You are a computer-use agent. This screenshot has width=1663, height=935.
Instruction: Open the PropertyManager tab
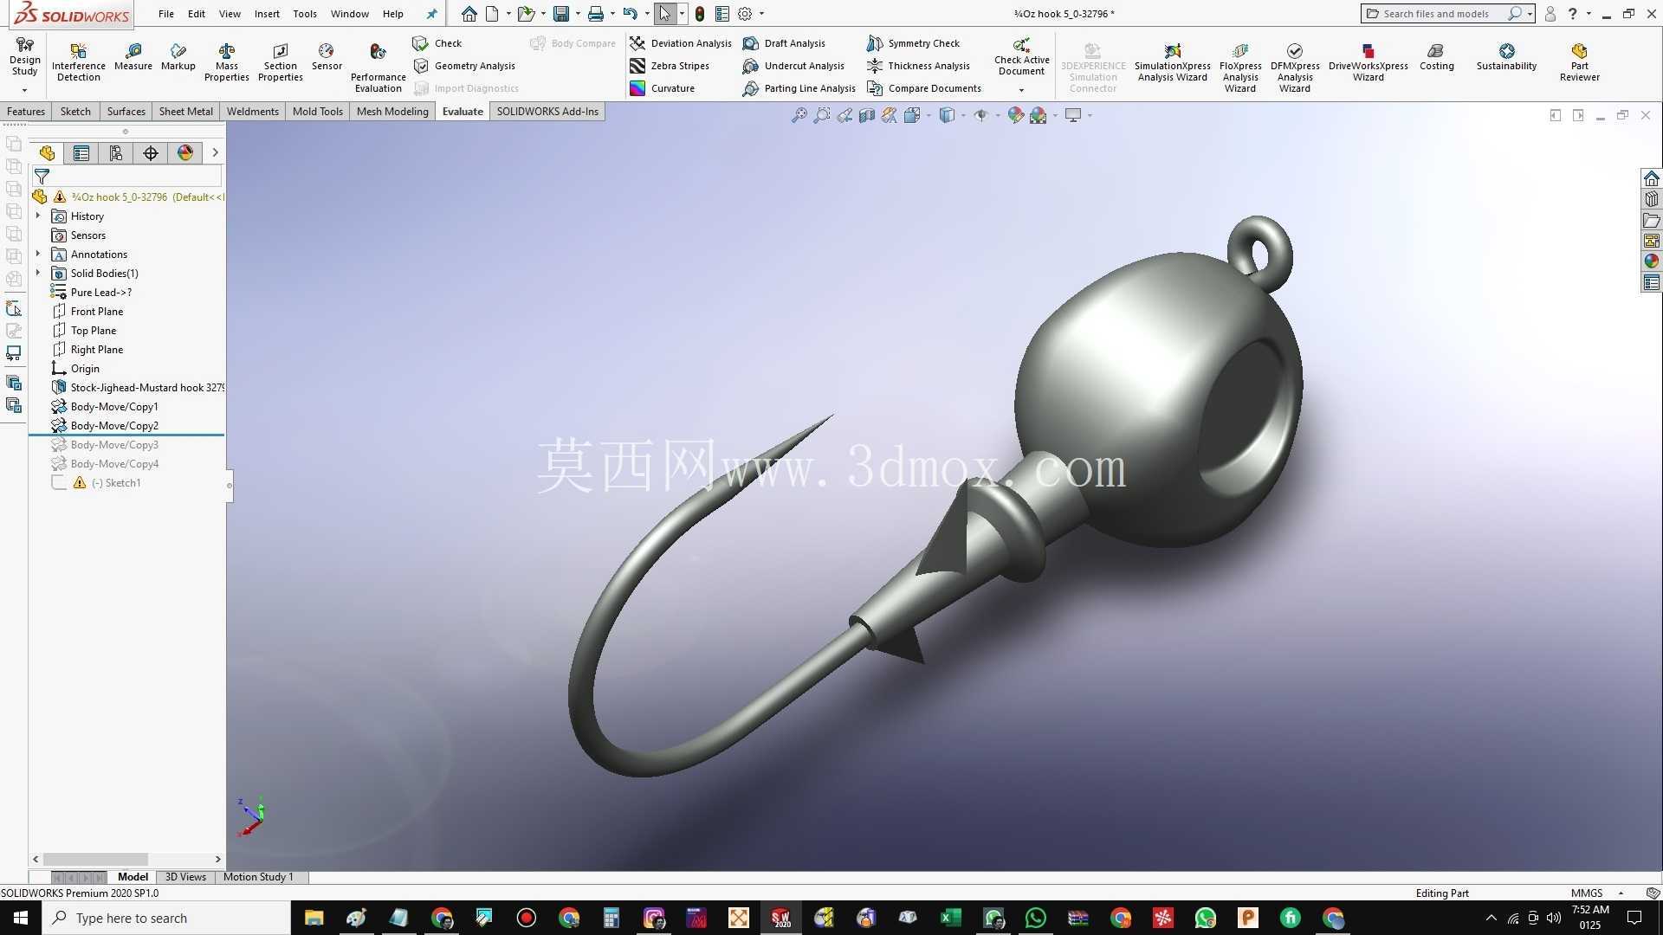click(x=81, y=153)
